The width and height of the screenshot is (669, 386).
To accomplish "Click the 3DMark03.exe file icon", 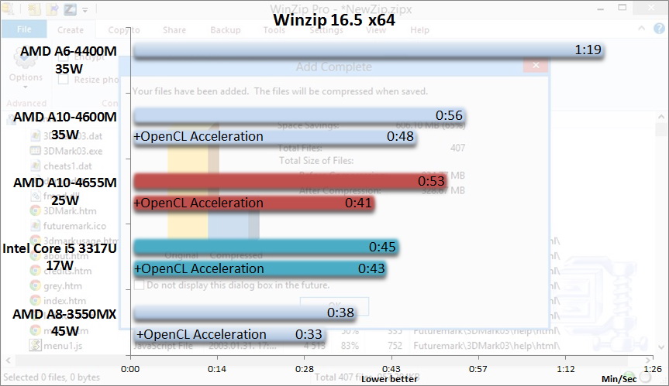I will tap(35, 151).
